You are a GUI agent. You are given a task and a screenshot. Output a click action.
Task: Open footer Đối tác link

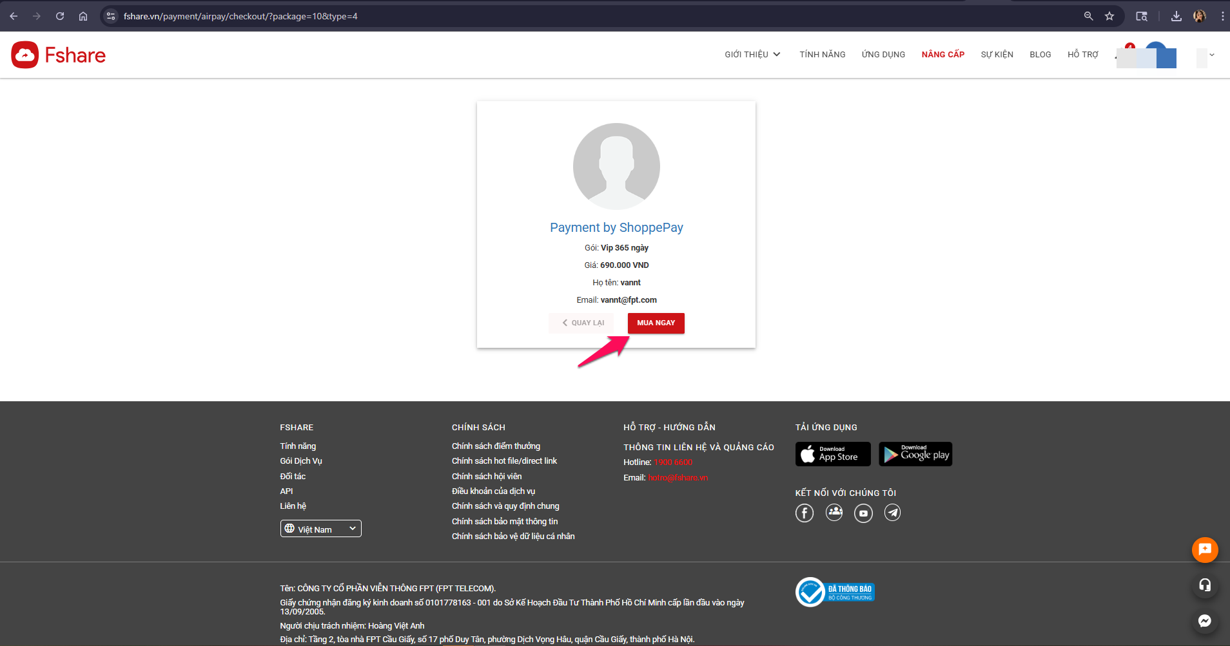(x=293, y=477)
